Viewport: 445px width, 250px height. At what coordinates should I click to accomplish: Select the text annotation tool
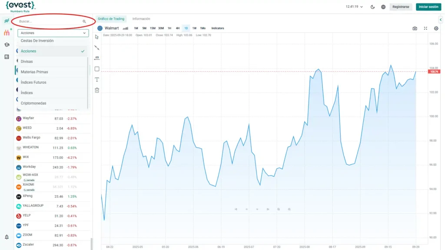[x=97, y=79]
